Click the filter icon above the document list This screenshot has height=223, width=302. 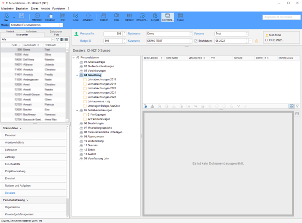(x=297, y=106)
